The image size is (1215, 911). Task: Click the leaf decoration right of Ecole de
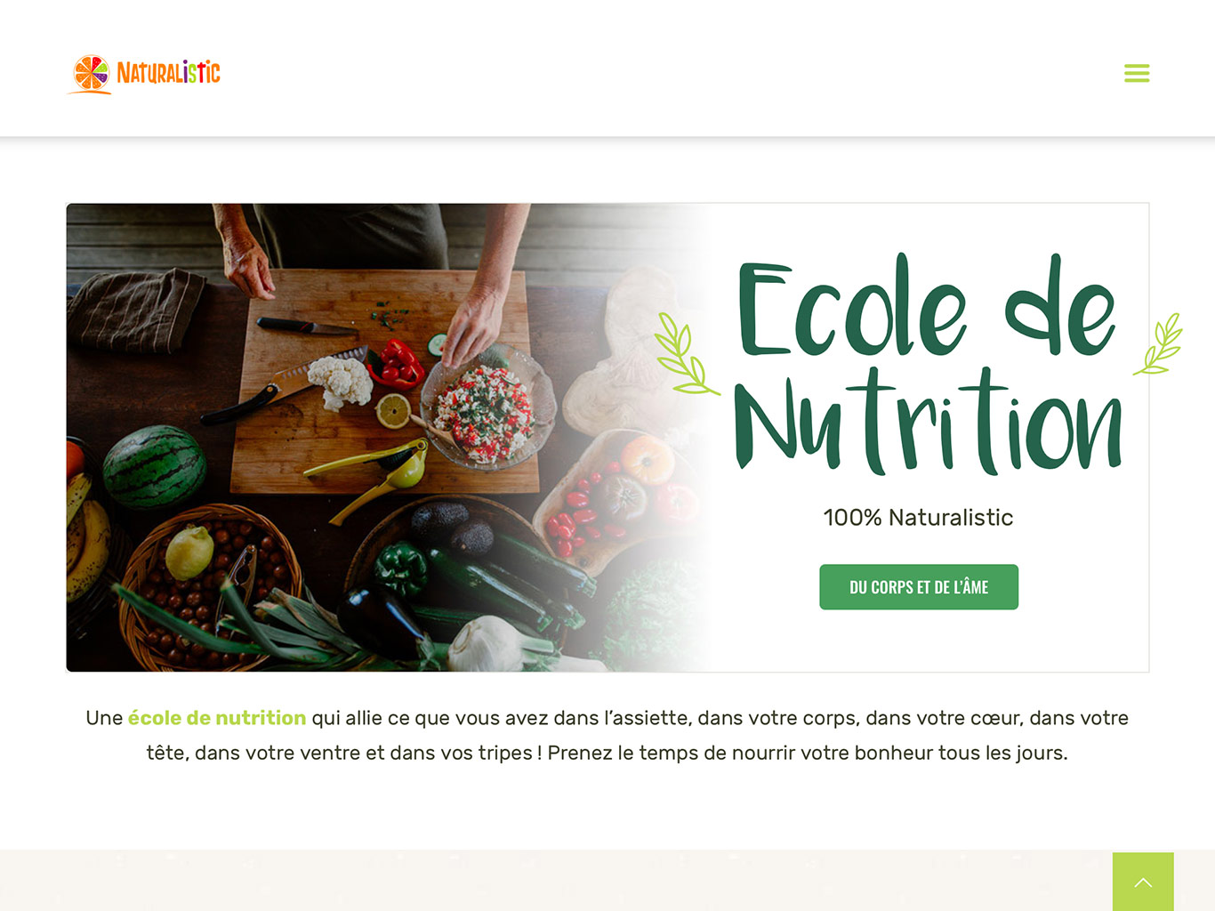point(1158,343)
